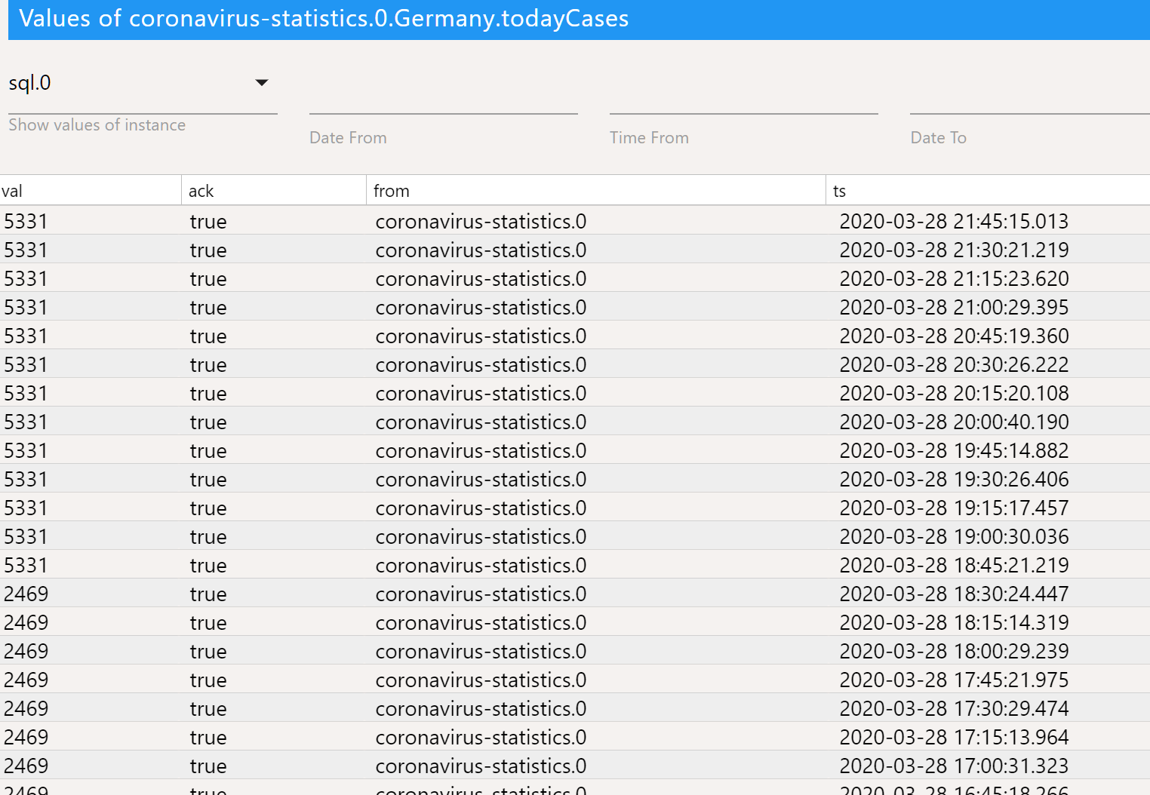Click value 5331 in the 18:45:21.219 row
This screenshot has height=795, width=1150.
(26, 565)
